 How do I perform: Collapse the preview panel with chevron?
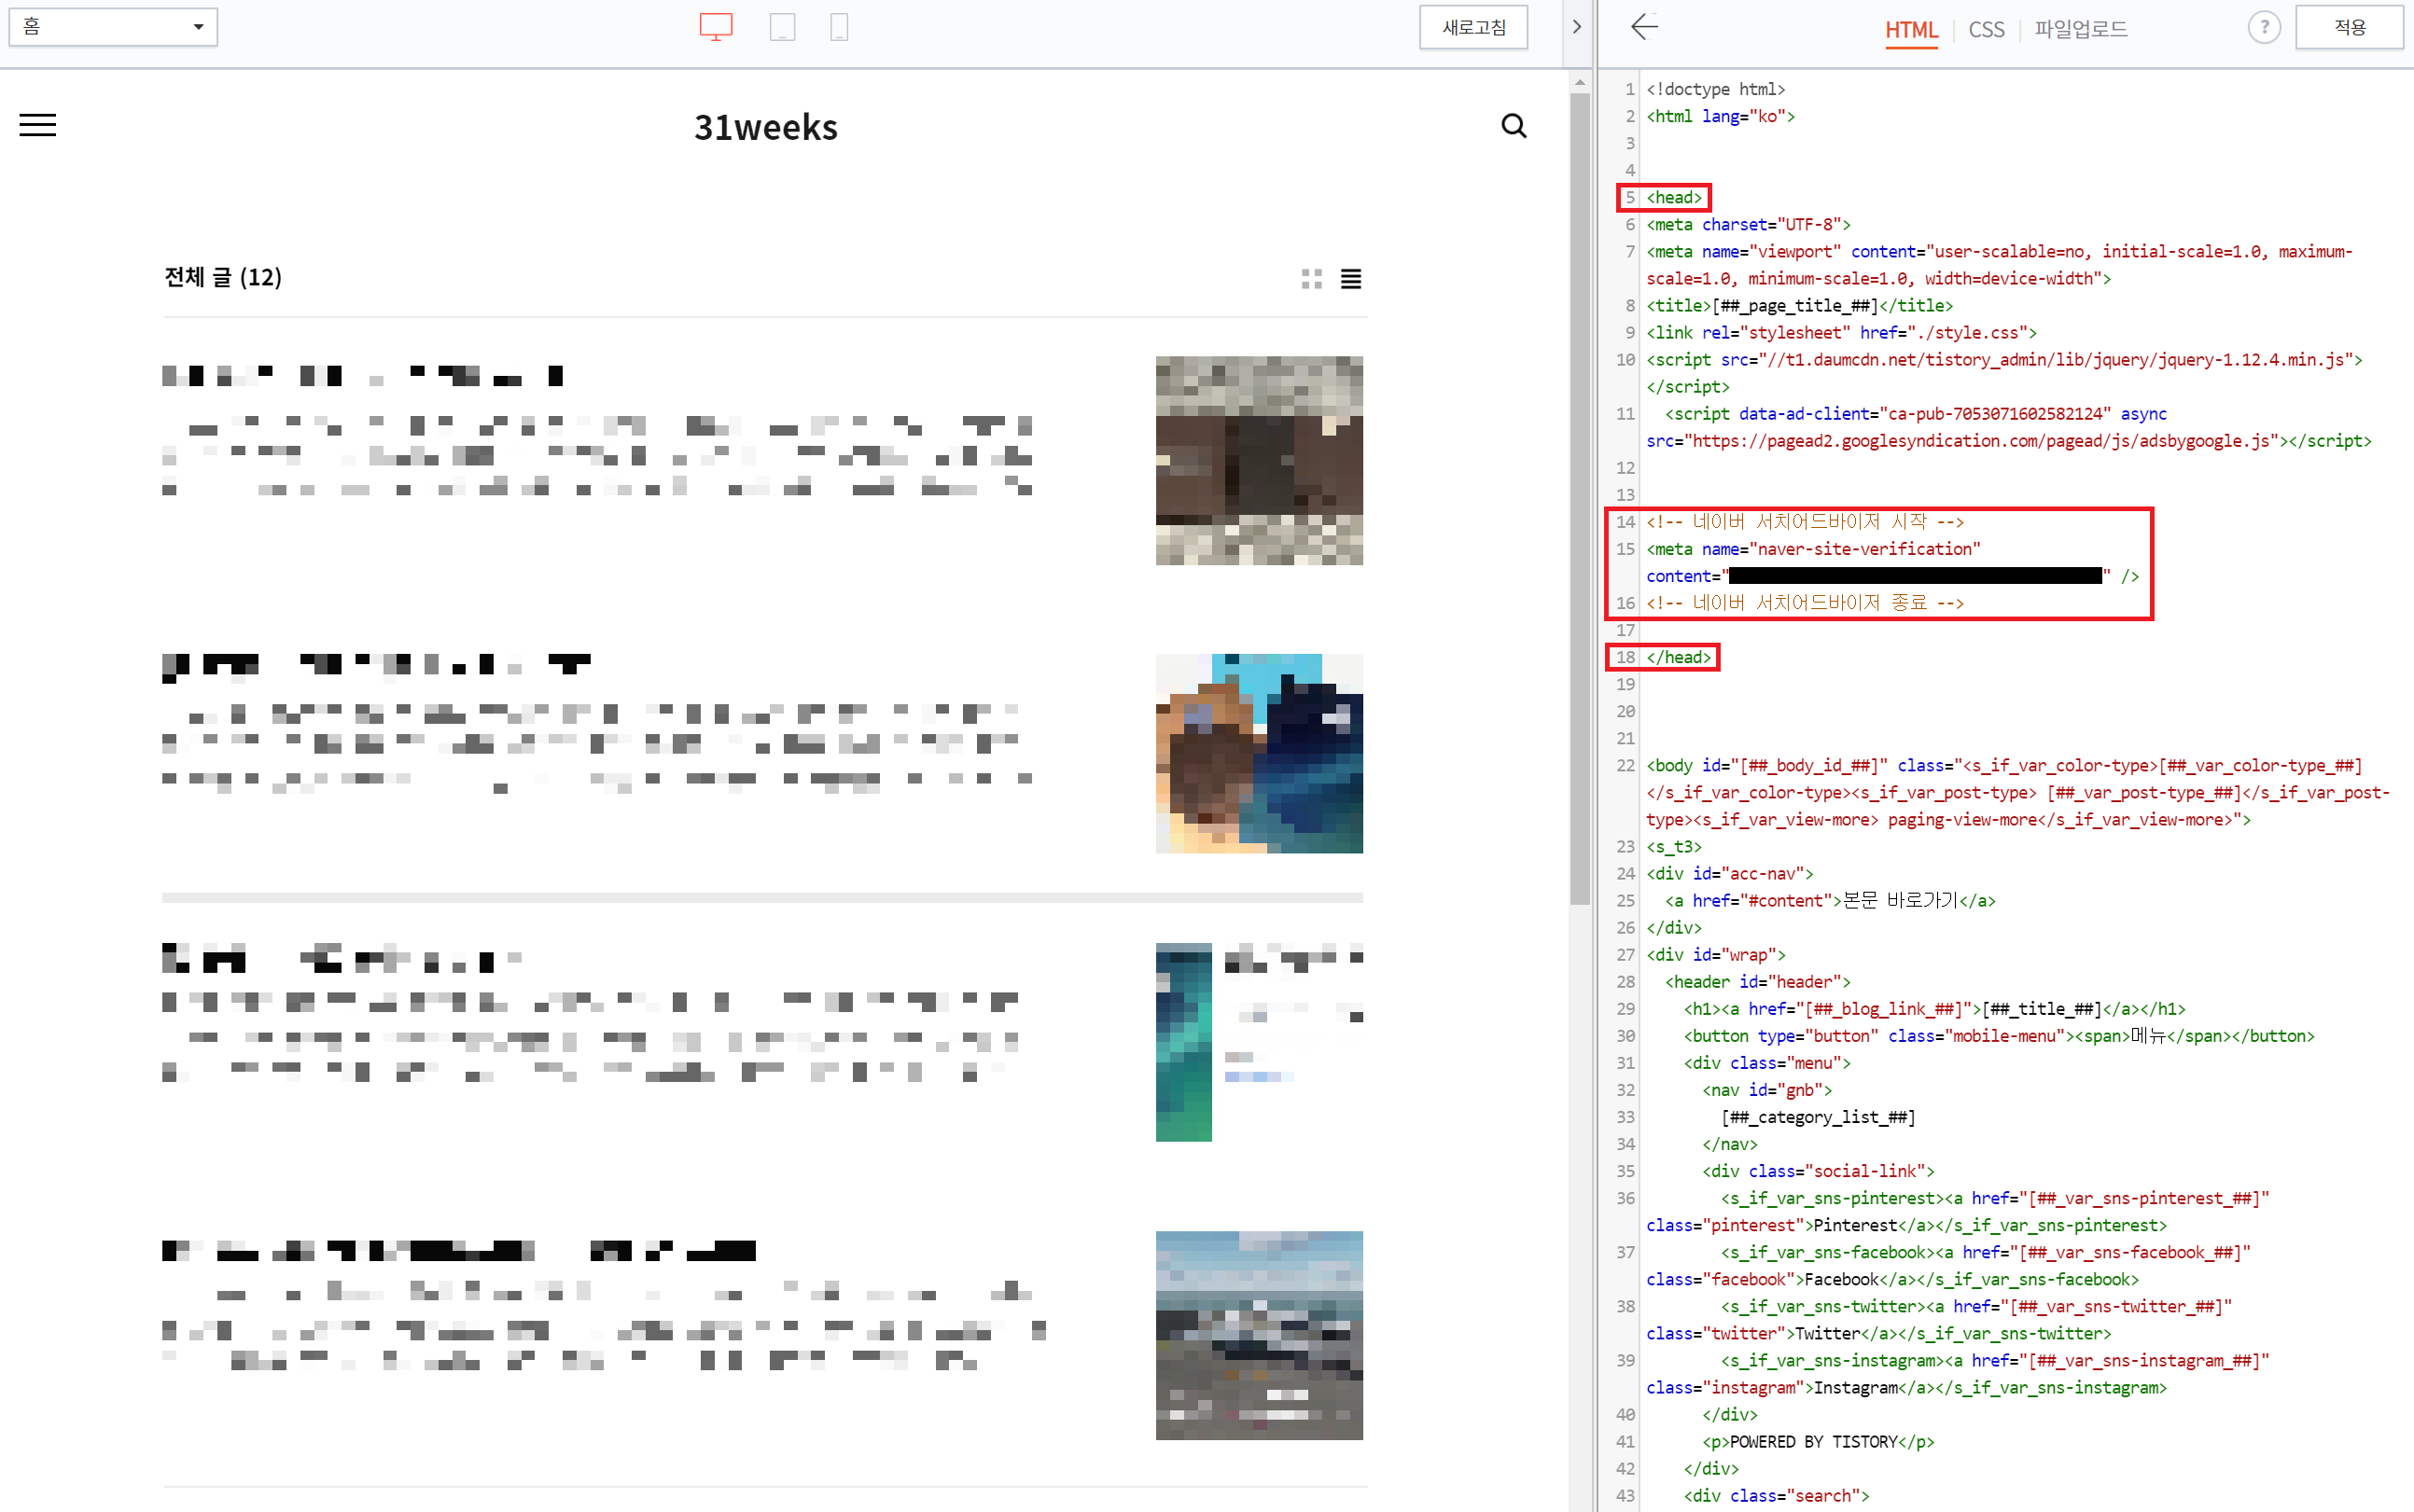(1577, 27)
